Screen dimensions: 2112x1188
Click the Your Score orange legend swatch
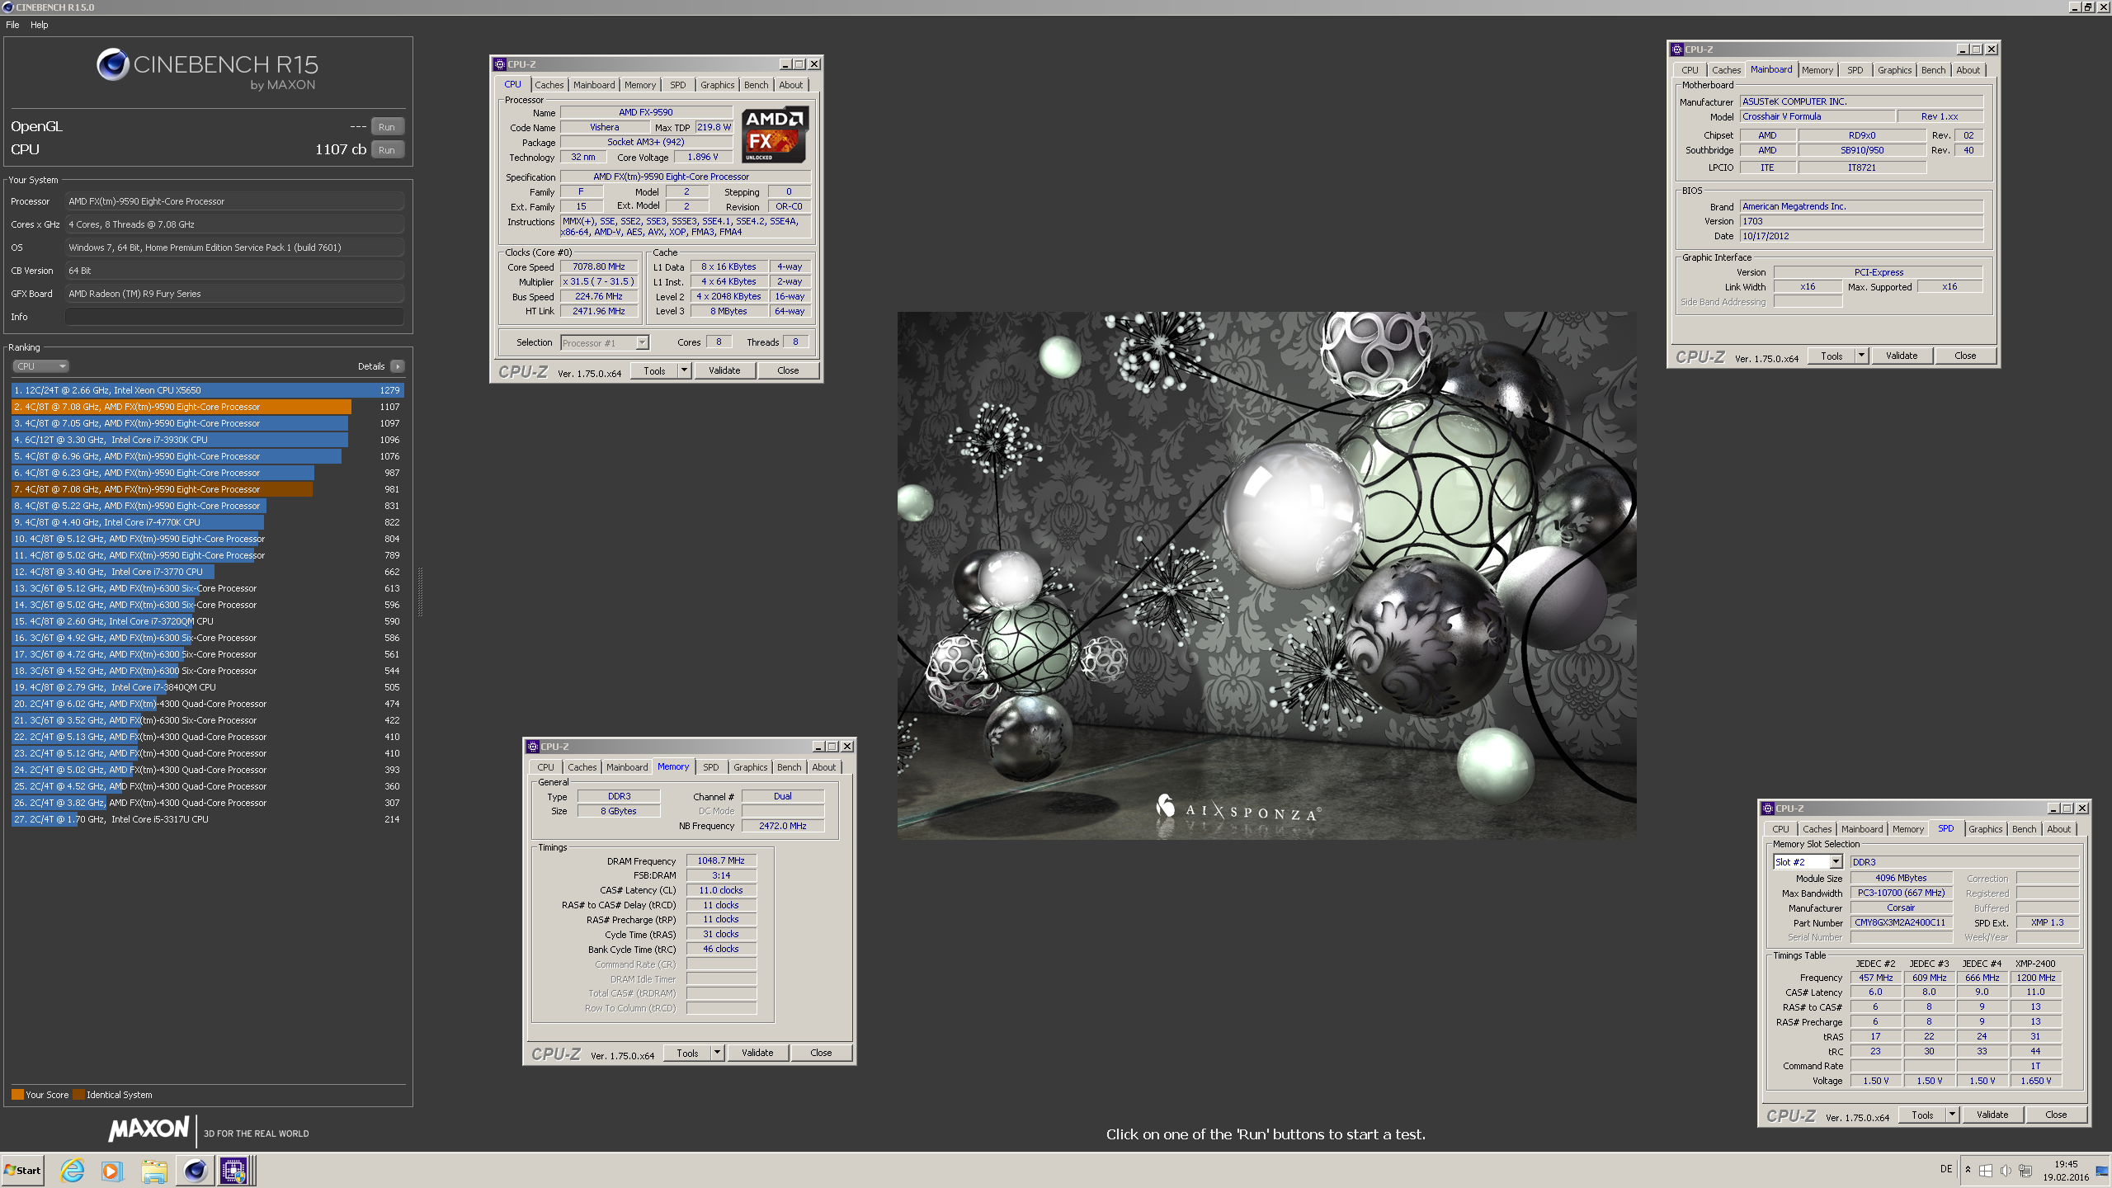click(x=17, y=1095)
